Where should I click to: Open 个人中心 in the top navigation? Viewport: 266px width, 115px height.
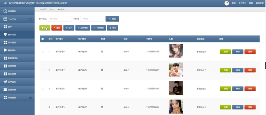[x=242, y=3]
